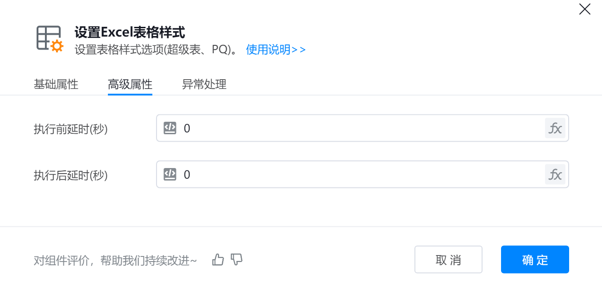This screenshot has height=287, width=602.
Task: Close the 设置Excel表格样式 dialog
Action: (x=584, y=9)
